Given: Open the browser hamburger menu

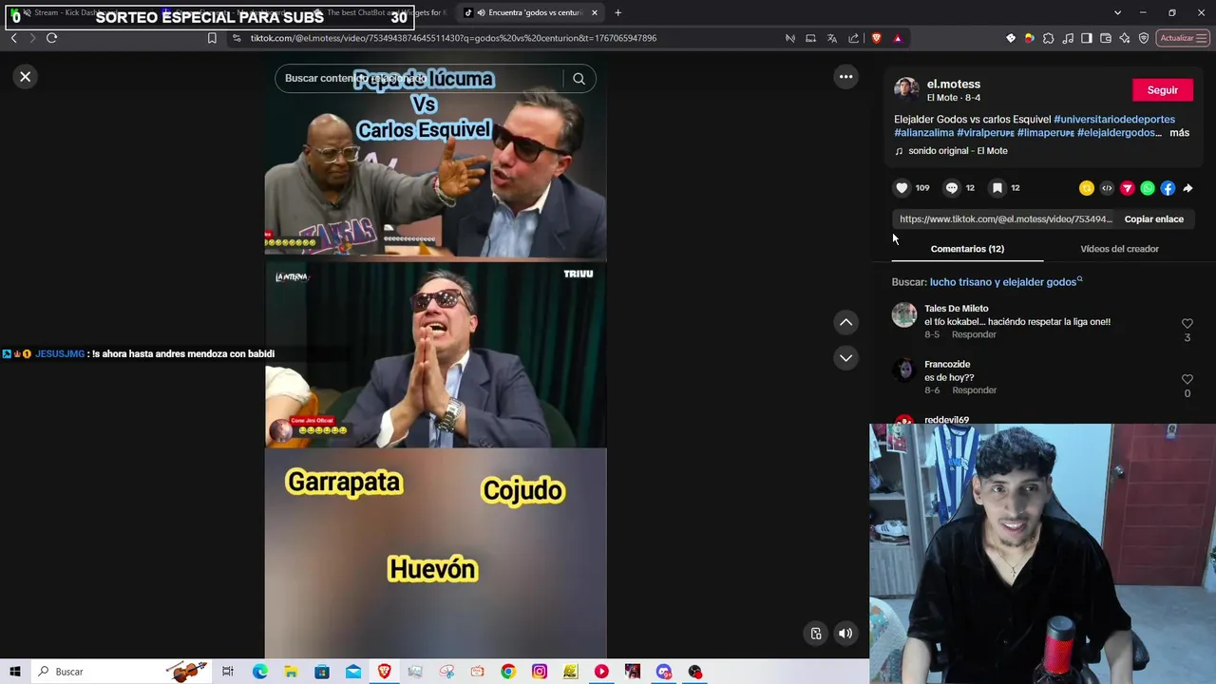Looking at the screenshot, I should click(1201, 38).
